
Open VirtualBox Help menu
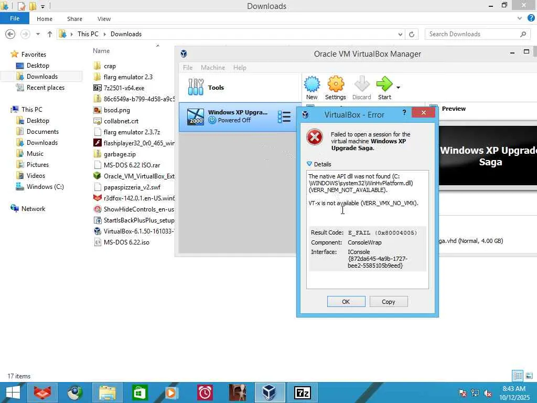pyautogui.click(x=240, y=68)
